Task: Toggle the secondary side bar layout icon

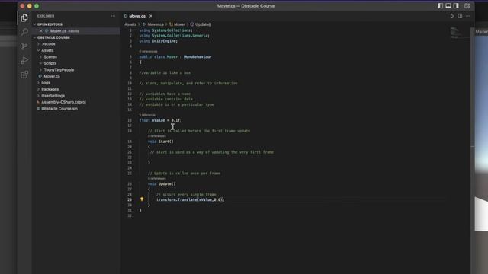Action: pyautogui.click(x=456, y=6)
